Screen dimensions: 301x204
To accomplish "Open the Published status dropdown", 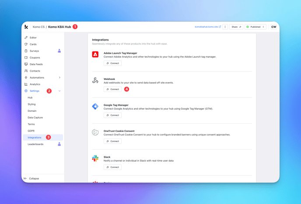I will [x=255, y=27].
